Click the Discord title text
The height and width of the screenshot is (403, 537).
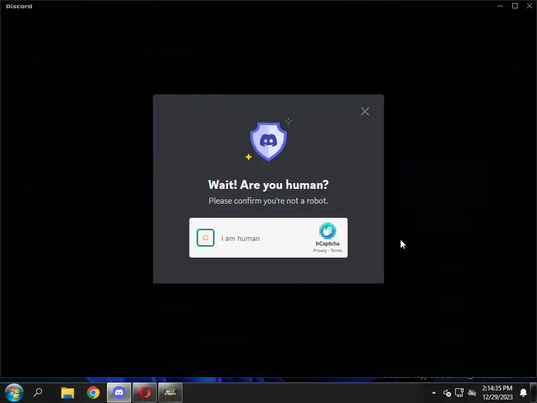click(19, 6)
